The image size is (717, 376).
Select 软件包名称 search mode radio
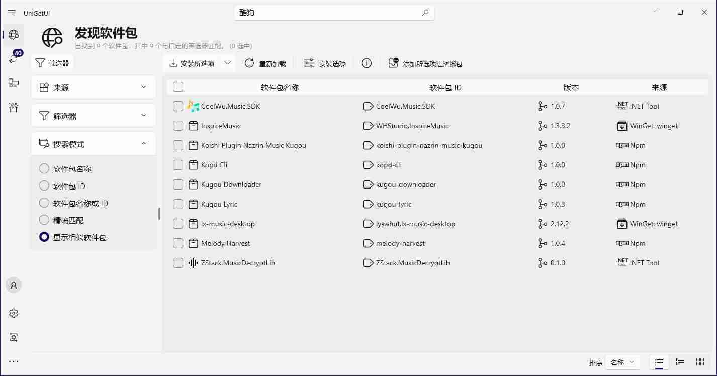pos(44,169)
